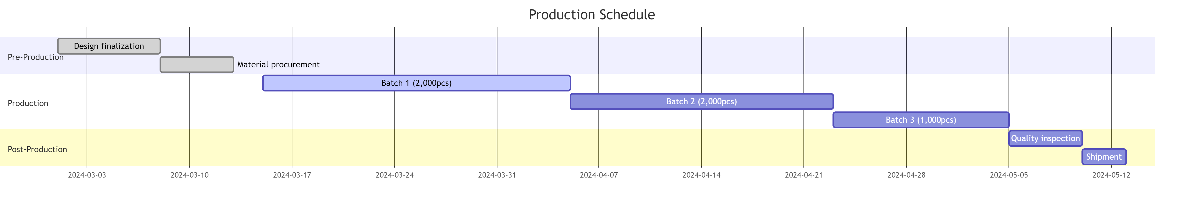Select the Material procurement task bar

pos(197,65)
